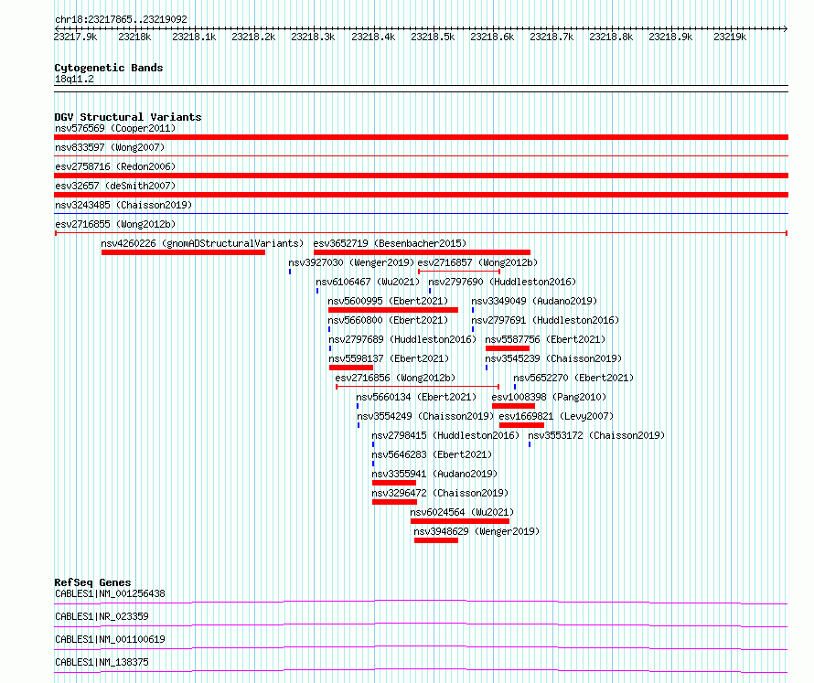Viewport: 814px width, 683px height.
Task: Open the nsv2798415 (Huddleston2016) label
Action: click(445, 435)
